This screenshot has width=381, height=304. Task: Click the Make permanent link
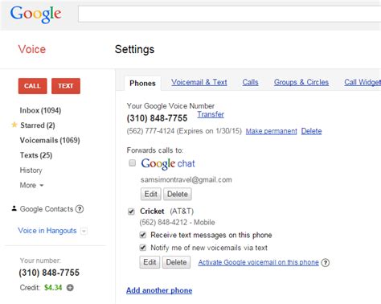272,131
